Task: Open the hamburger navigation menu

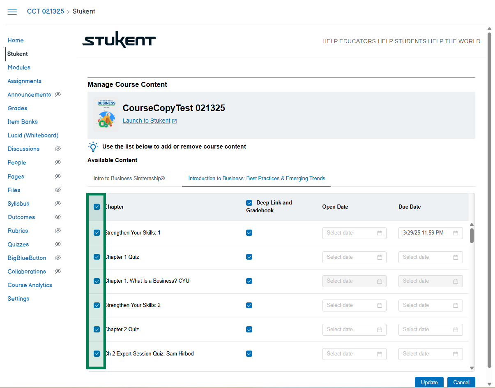Action: click(x=12, y=12)
